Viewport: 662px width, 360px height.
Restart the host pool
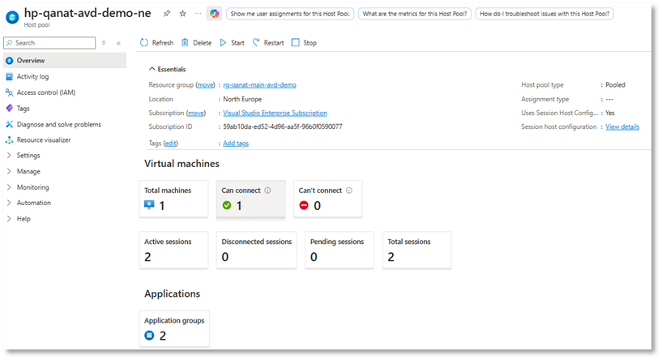tap(267, 43)
